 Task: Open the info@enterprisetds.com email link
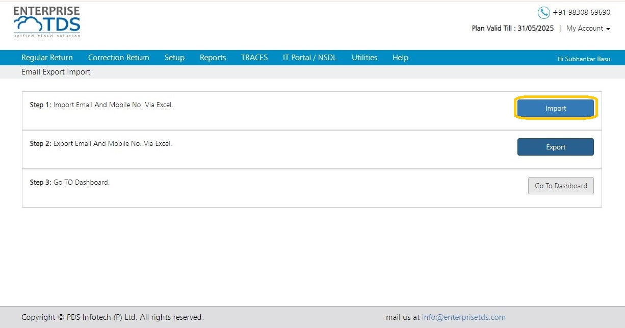click(x=464, y=317)
